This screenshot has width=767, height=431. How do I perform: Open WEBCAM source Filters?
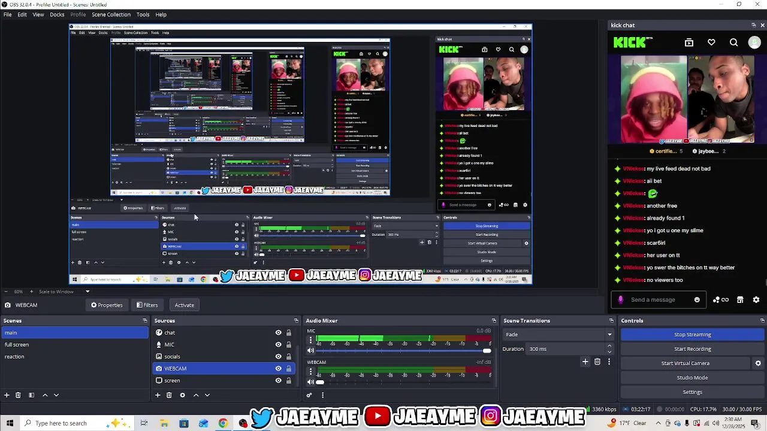click(147, 305)
